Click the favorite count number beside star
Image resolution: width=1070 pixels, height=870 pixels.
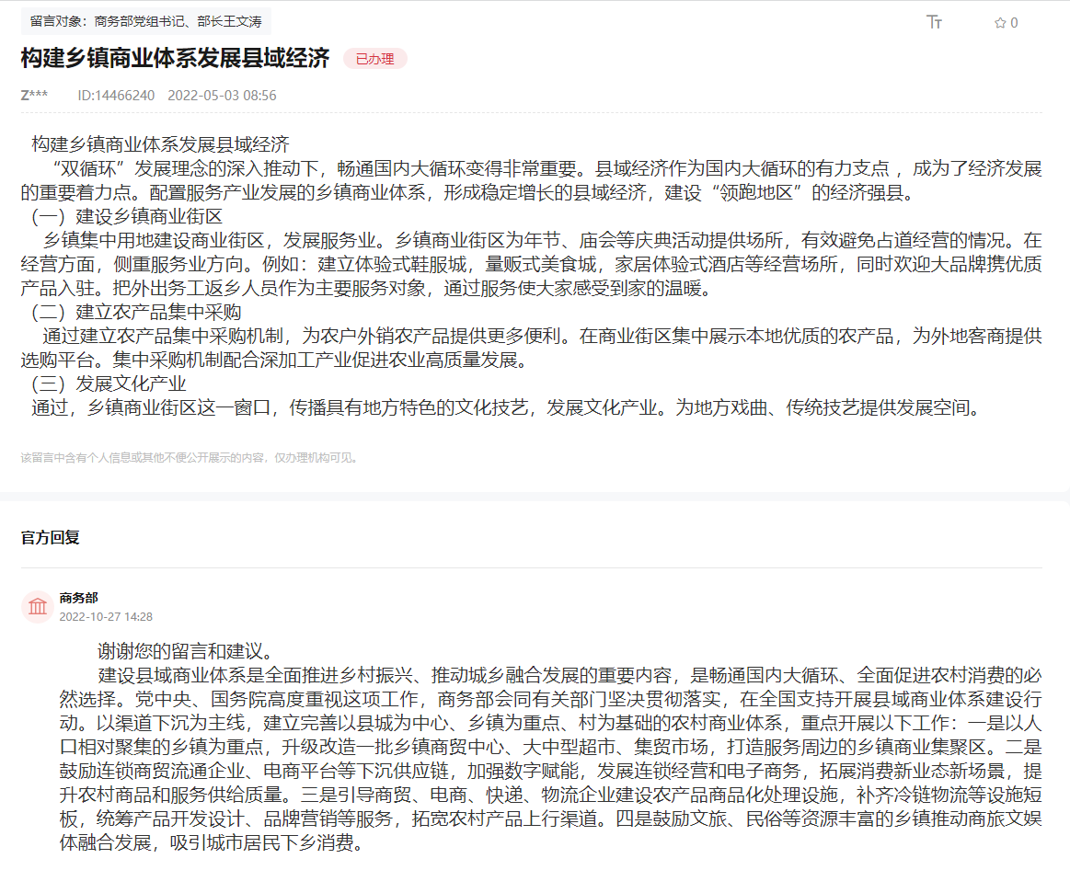click(1015, 23)
